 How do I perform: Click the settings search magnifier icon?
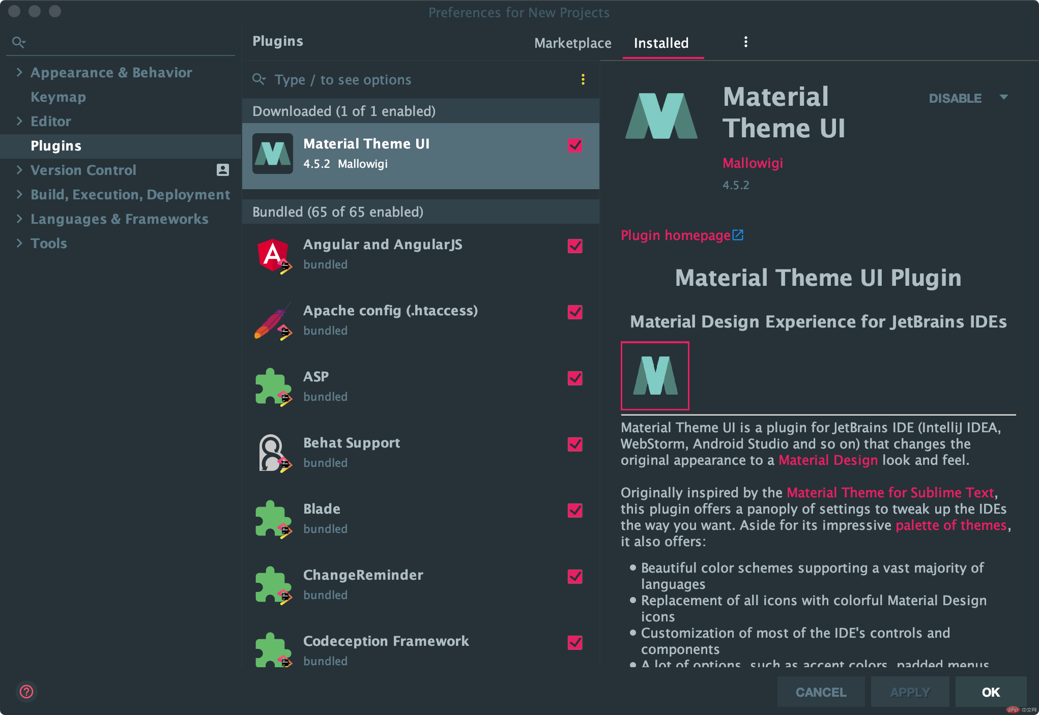click(19, 42)
